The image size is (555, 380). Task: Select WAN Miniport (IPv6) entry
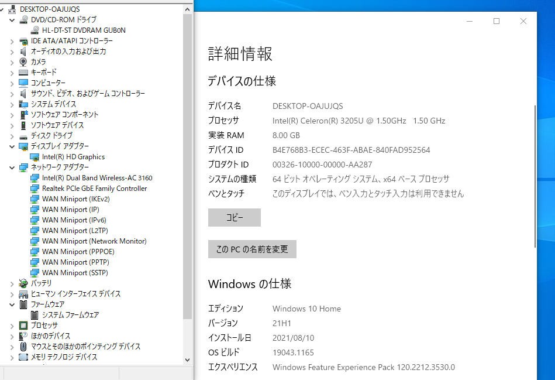coord(74,220)
